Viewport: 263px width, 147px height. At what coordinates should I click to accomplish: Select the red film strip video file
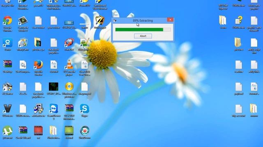click(x=38, y=132)
